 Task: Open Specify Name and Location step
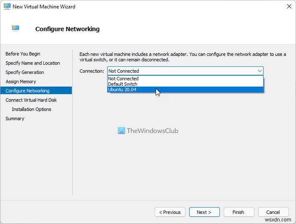[33, 63]
